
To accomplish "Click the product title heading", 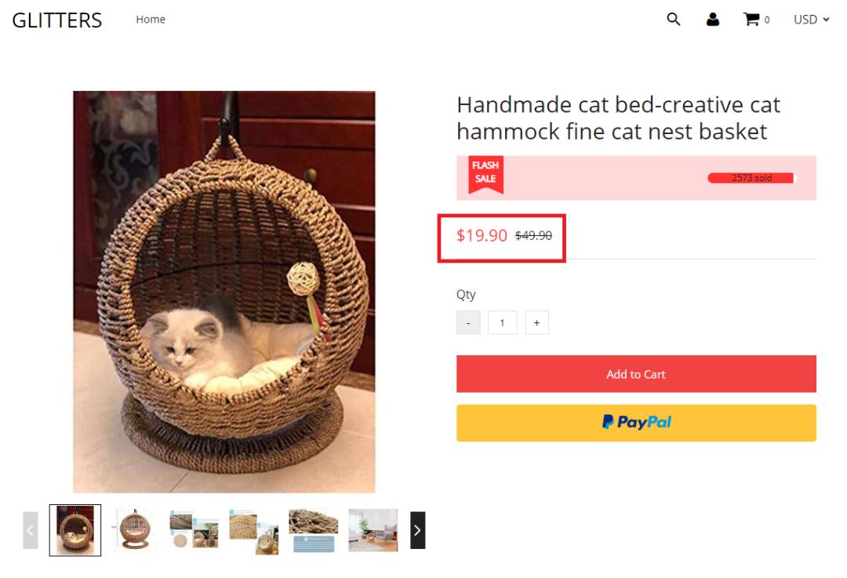I will [x=618, y=118].
